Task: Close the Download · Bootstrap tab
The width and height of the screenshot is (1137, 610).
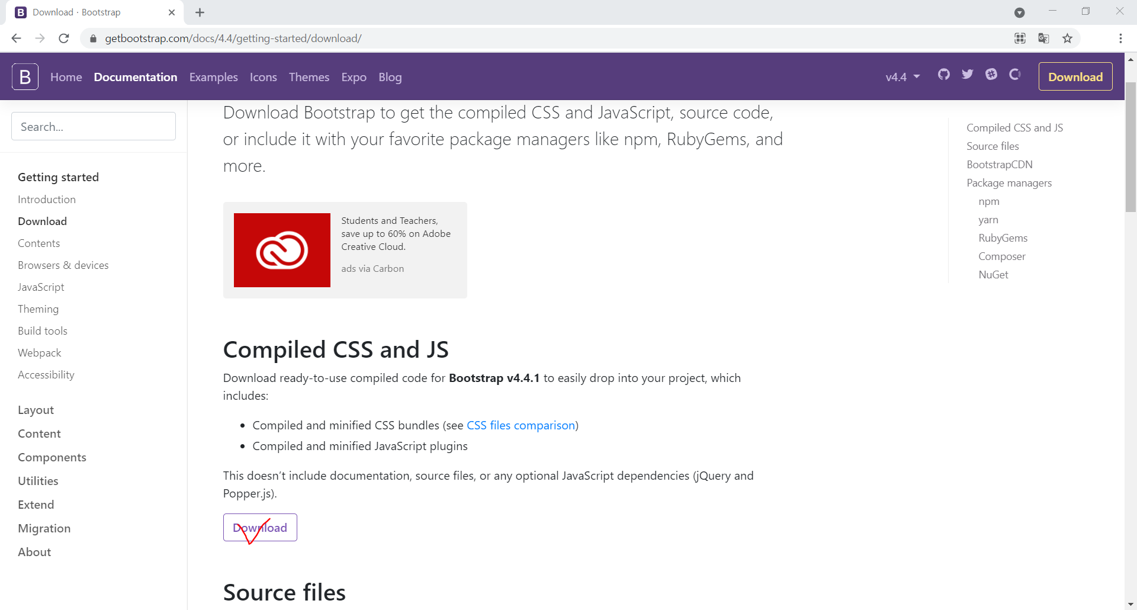Action: 172,12
